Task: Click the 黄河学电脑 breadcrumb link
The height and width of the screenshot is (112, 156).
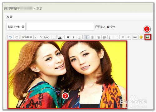Action: point(12,8)
